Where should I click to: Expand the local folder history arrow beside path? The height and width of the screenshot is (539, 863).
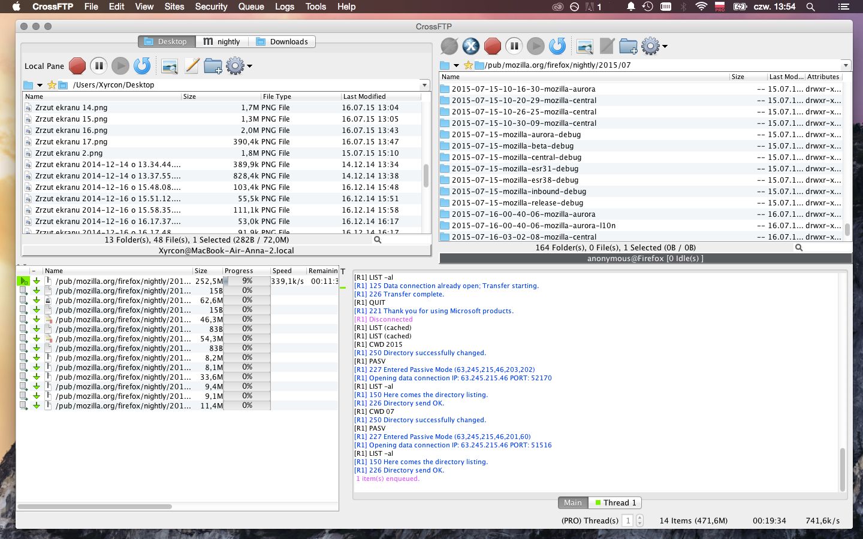(40, 85)
